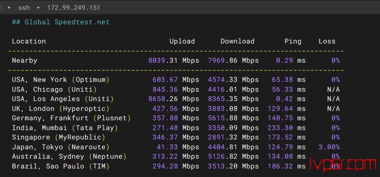This screenshot has height=177, width=380.
Task: Click the Nearby upload 8039.31 Mbps
Action: tap(174, 61)
